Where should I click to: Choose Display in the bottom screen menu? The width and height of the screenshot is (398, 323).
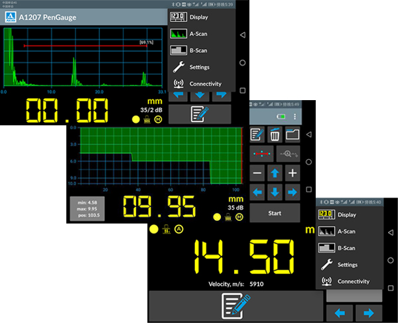350,215
